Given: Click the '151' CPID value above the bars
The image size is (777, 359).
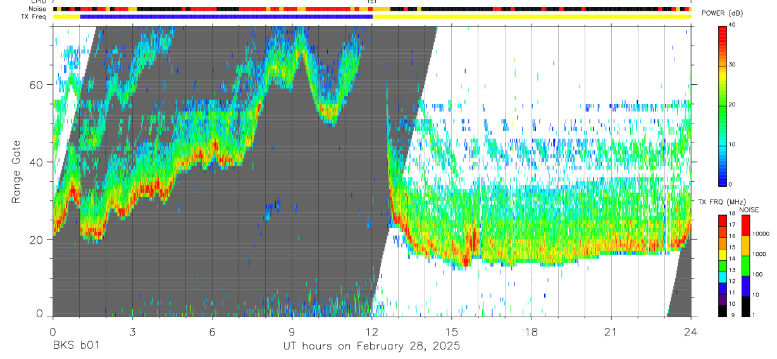Looking at the screenshot, I should [x=372, y=2].
